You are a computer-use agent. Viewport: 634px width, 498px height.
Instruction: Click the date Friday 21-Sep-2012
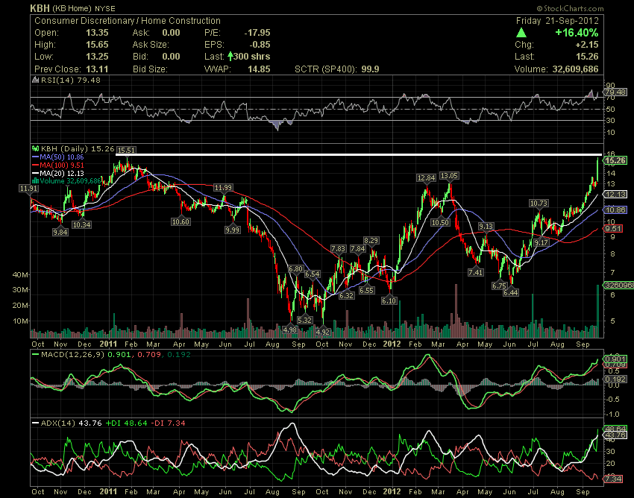tap(557, 21)
